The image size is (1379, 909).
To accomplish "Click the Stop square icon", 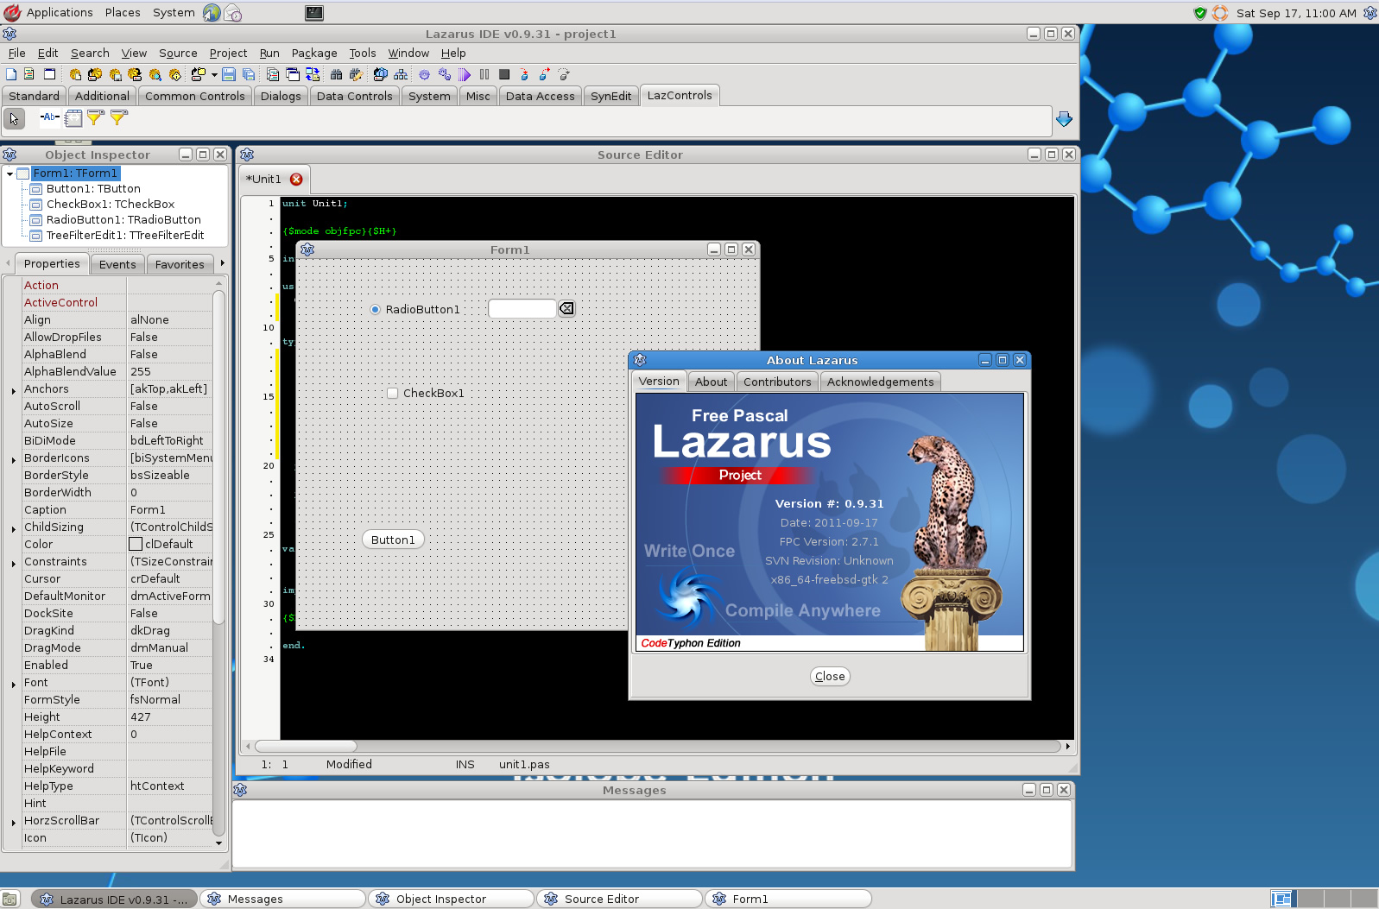I will pos(504,74).
